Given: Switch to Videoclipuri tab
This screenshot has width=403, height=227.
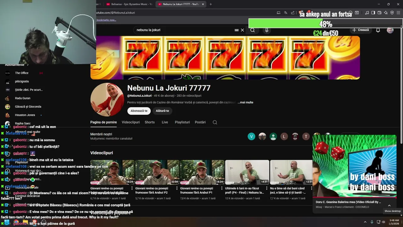Looking at the screenshot, I should [131, 122].
